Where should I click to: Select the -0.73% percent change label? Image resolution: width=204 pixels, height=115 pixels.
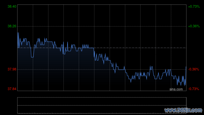click(193, 89)
